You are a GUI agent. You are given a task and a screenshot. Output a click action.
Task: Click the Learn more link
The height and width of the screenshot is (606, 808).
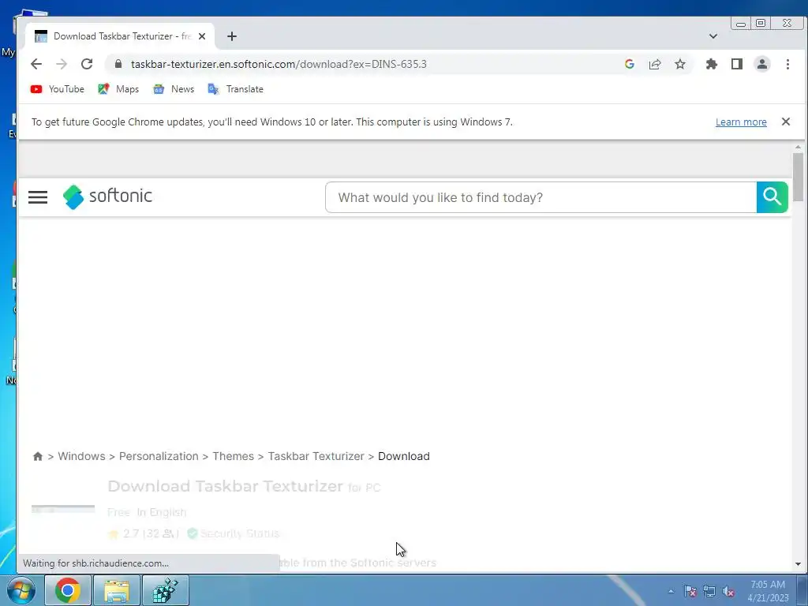(741, 122)
